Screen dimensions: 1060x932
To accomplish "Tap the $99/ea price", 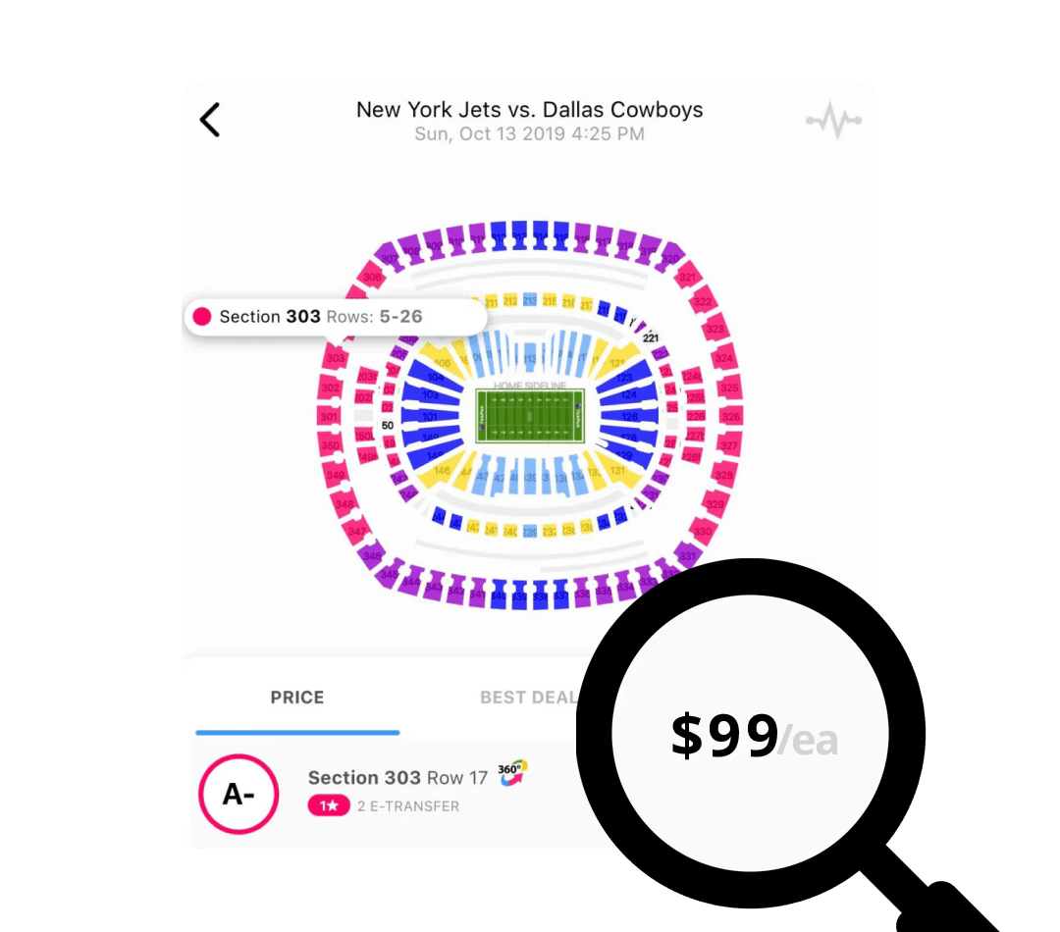I will [754, 736].
